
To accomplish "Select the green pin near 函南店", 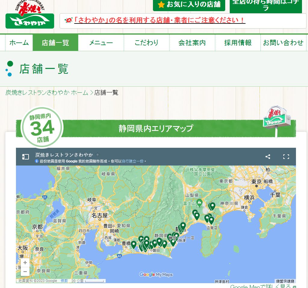I will click(x=211, y=221).
